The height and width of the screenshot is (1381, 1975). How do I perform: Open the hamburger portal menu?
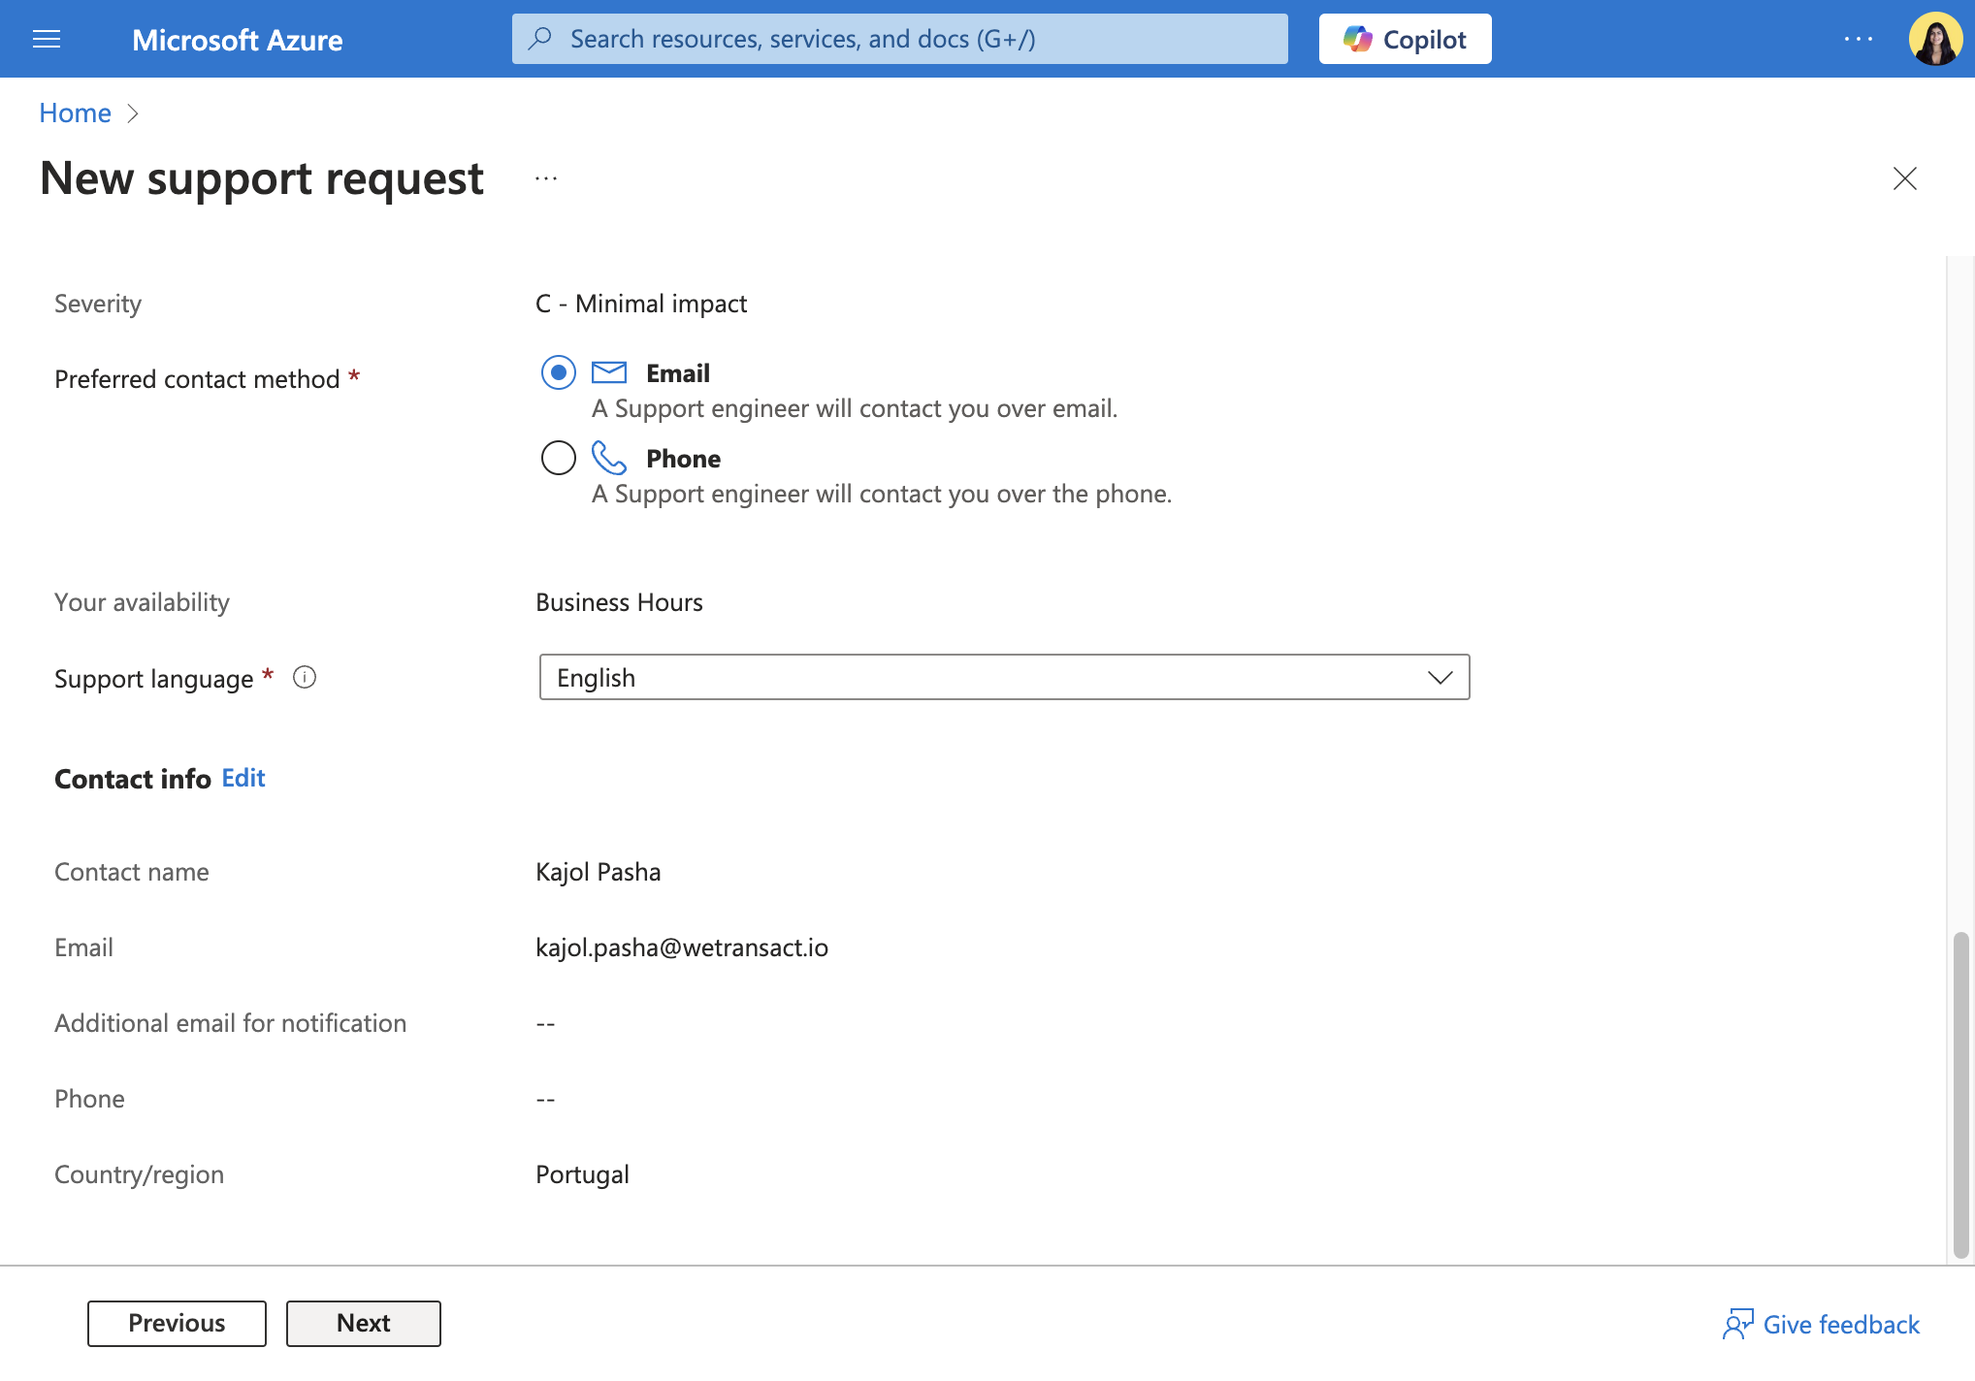(47, 39)
